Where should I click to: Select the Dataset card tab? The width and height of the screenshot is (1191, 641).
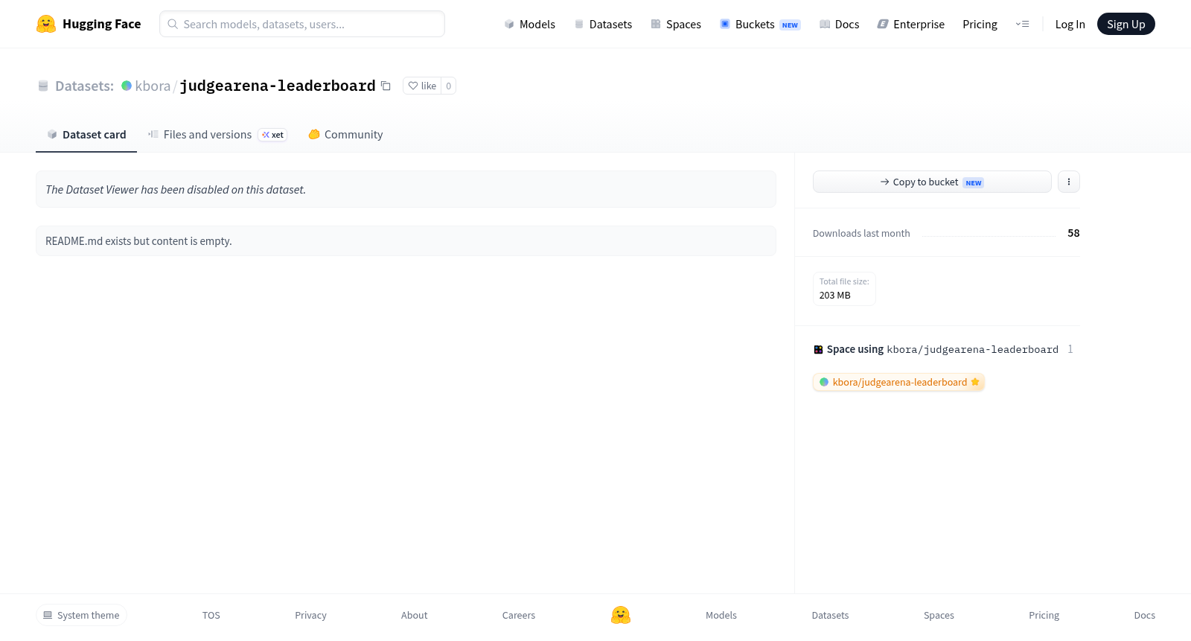click(86, 135)
